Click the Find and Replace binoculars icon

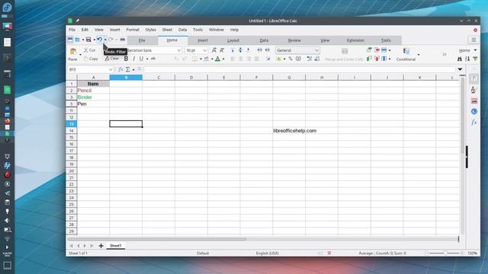(x=460, y=59)
